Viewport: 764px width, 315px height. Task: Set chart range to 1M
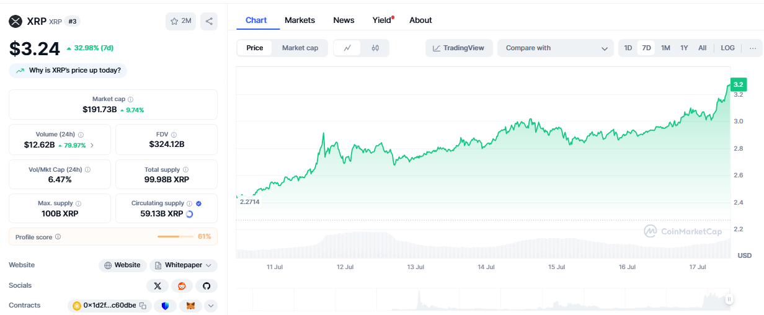pos(665,48)
